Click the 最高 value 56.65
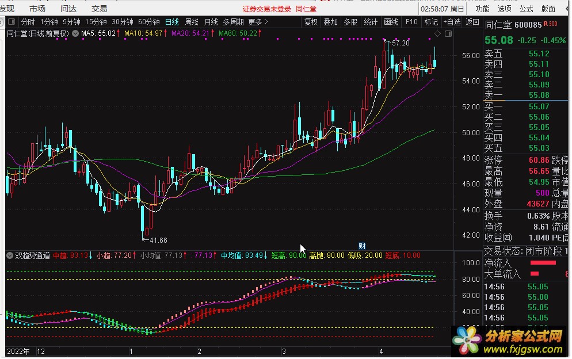This screenshot has height=359, width=572. 539,171
